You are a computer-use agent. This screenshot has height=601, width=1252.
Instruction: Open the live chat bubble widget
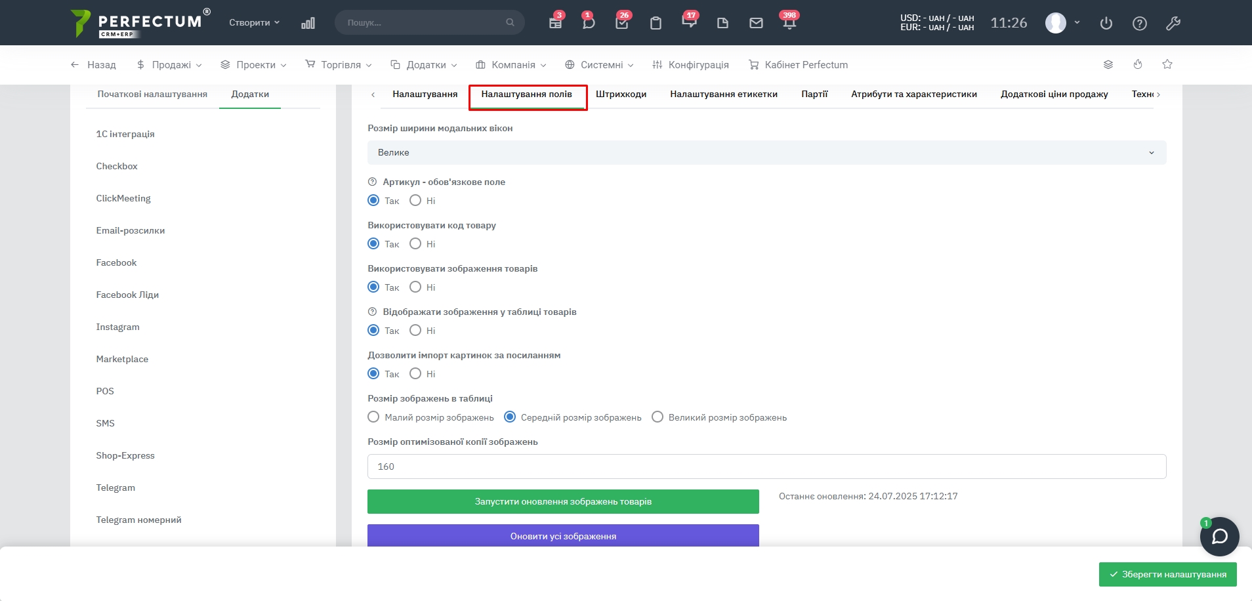pos(1219,537)
